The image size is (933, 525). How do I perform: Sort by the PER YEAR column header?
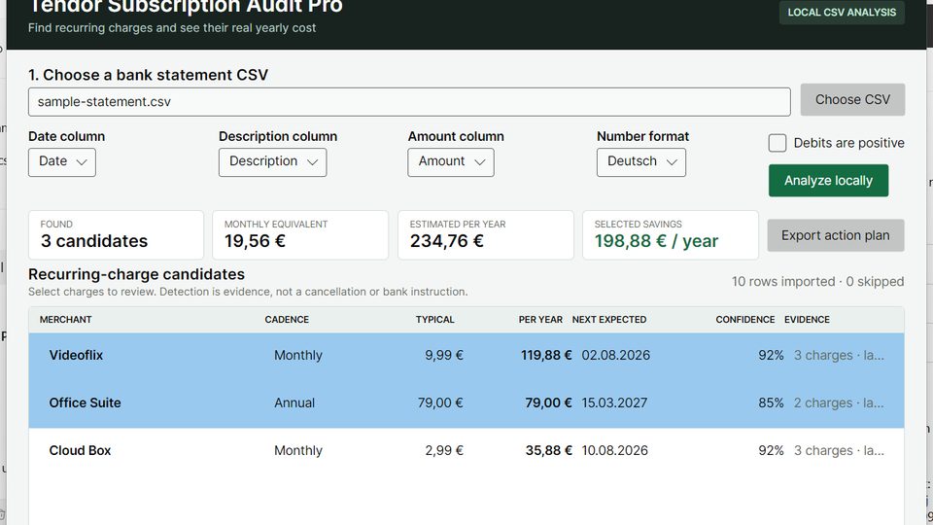coord(540,320)
